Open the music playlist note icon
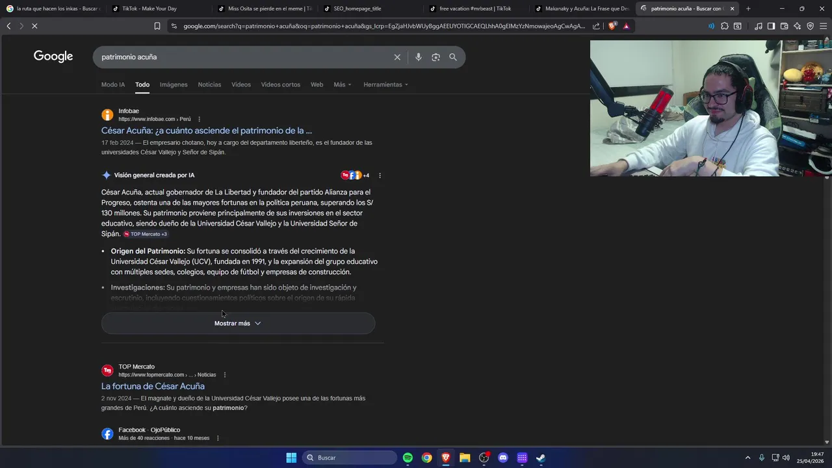This screenshot has height=468, width=832. (x=759, y=26)
